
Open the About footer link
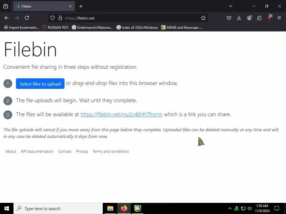[11, 151]
